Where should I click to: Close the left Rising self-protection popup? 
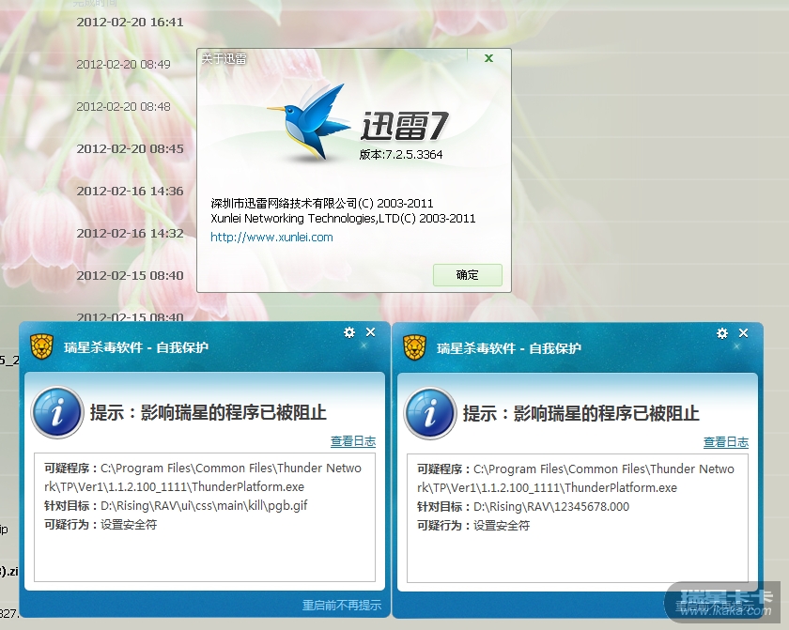[x=370, y=331]
